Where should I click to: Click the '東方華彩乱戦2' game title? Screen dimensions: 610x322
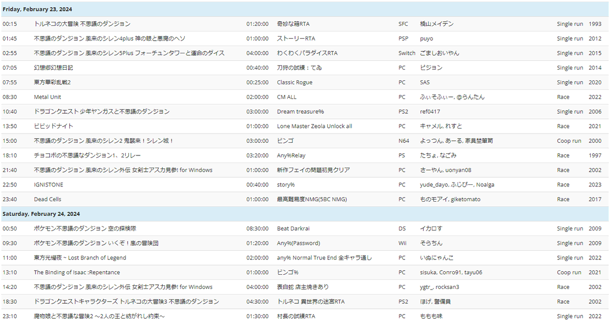52,82
